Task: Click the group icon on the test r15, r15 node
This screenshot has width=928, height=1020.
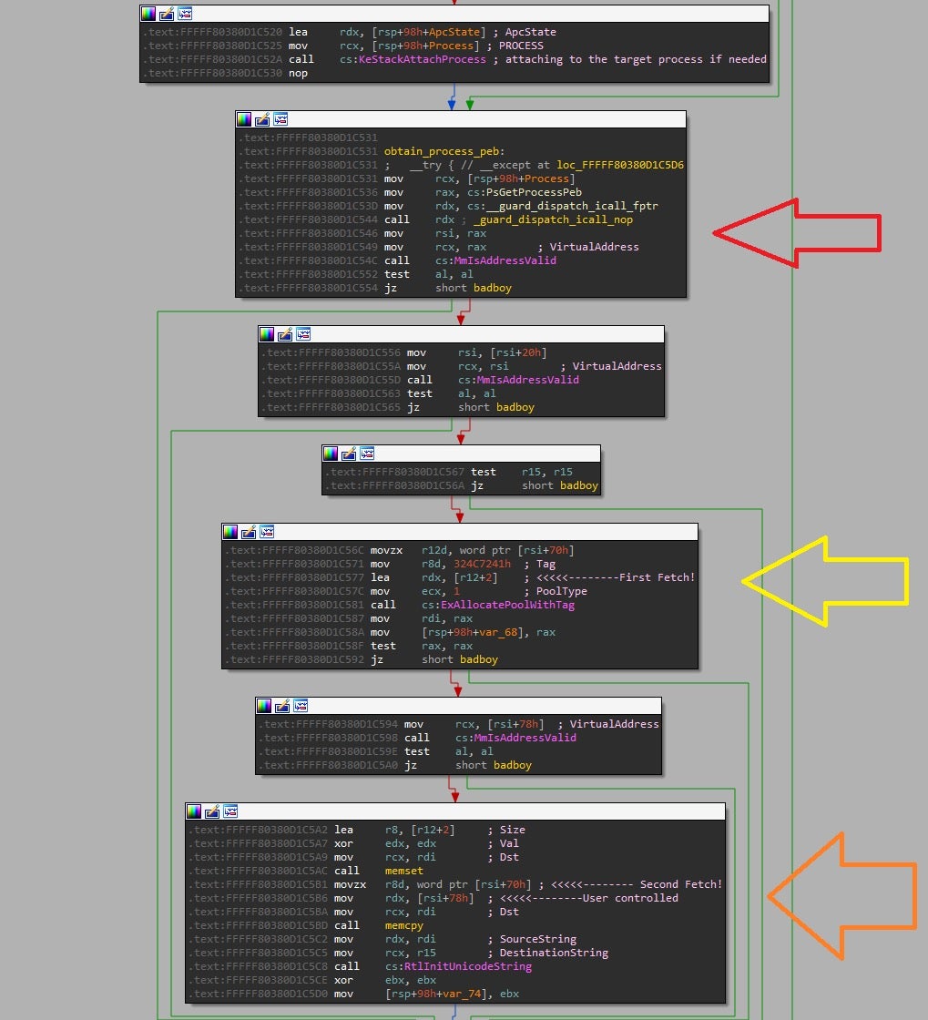Action: coord(367,453)
